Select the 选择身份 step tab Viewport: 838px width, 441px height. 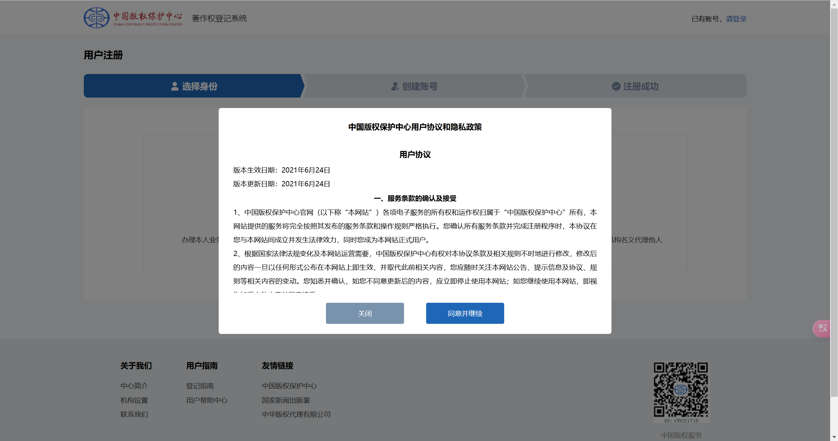[194, 86]
